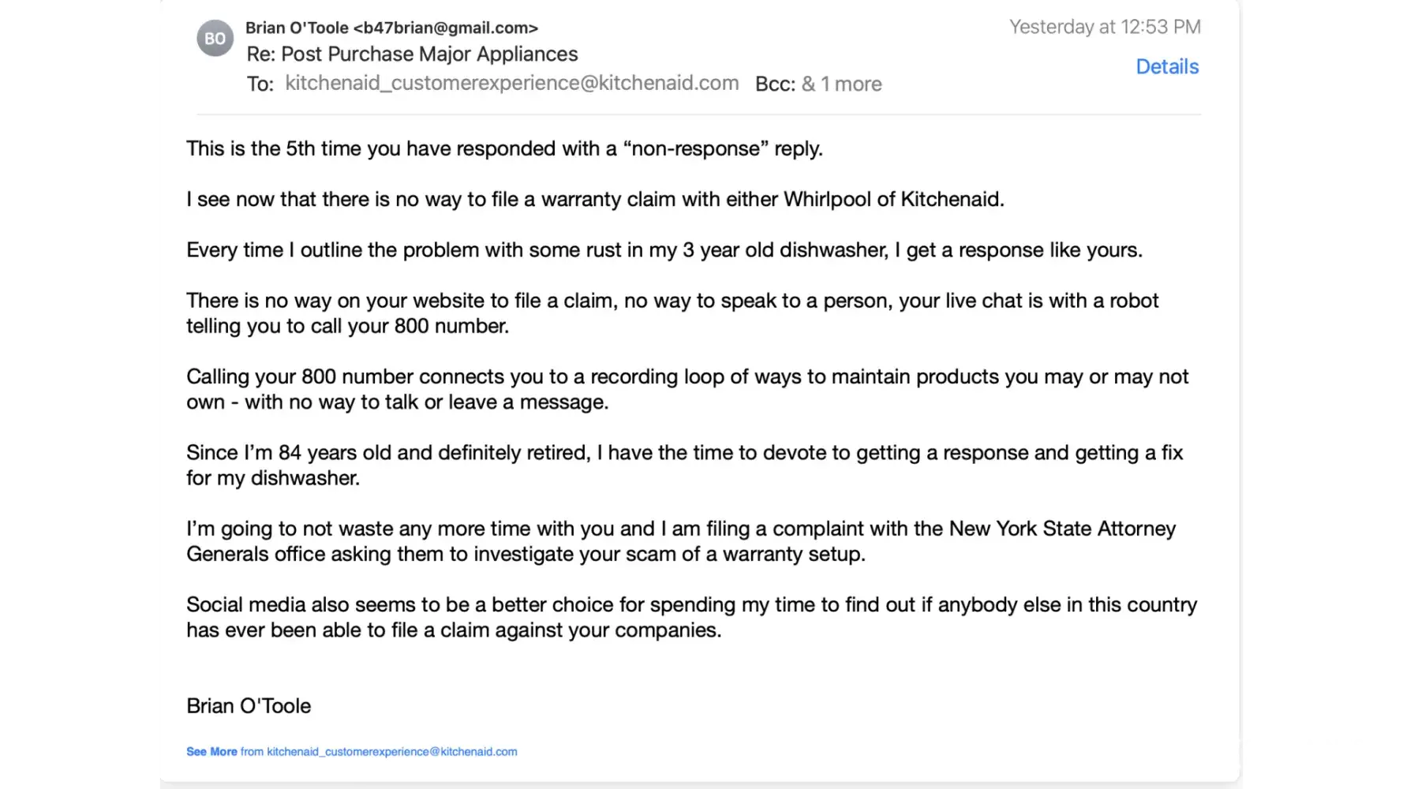The height and width of the screenshot is (789, 1403).
Task: Click the kitchenaid_customerexperience To recipient address
Action: pos(511,84)
